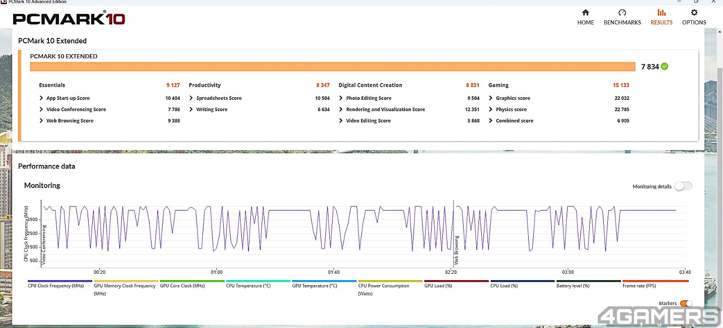Click the Productivity score 8 347
Screen dimensions: 723x328
click(323, 85)
